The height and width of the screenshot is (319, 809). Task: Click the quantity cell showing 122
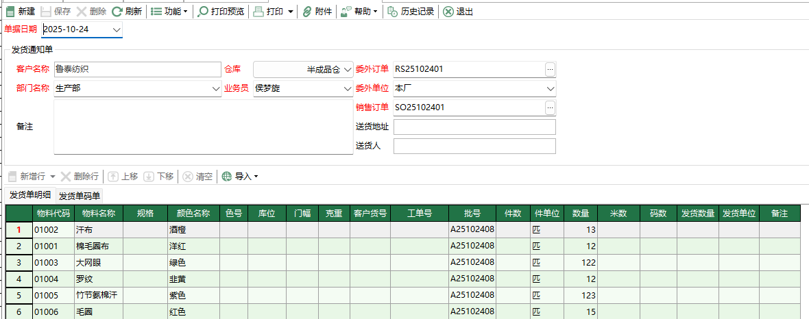point(581,263)
